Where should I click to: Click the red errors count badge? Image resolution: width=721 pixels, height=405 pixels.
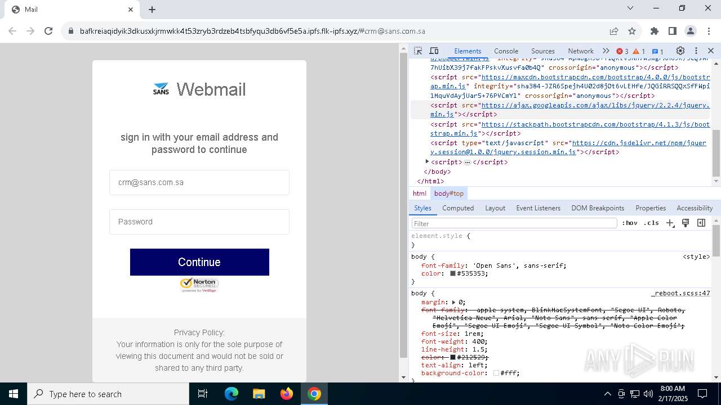(x=622, y=51)
